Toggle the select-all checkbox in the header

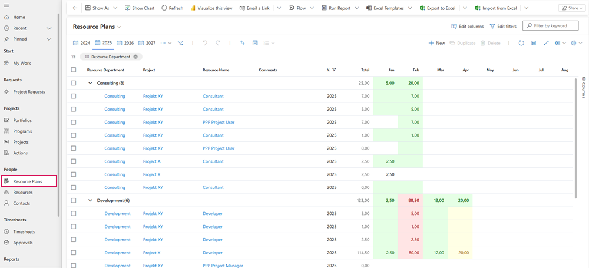tap(74, 70)
